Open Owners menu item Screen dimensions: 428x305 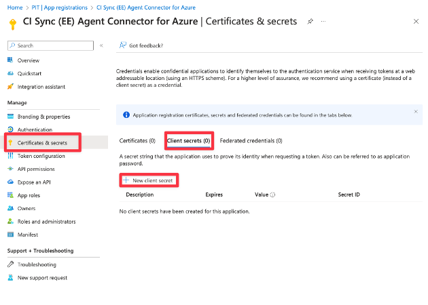click(26, 208)
